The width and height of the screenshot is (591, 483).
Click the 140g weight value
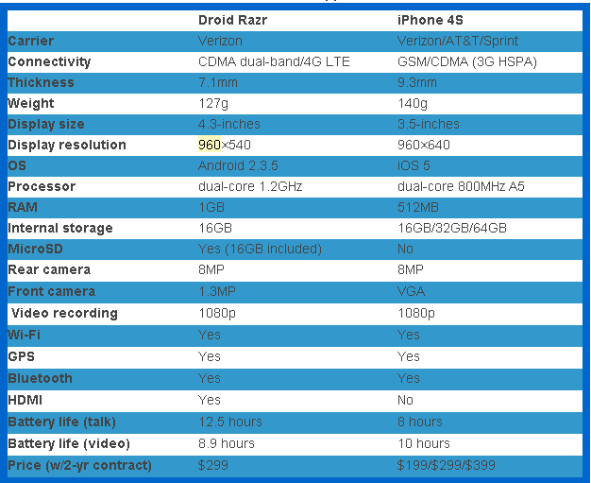coord(413,103)
